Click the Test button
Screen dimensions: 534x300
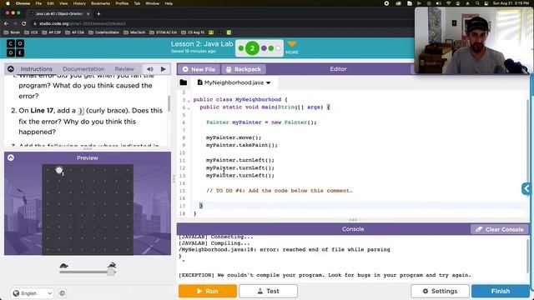coord(269,291)
